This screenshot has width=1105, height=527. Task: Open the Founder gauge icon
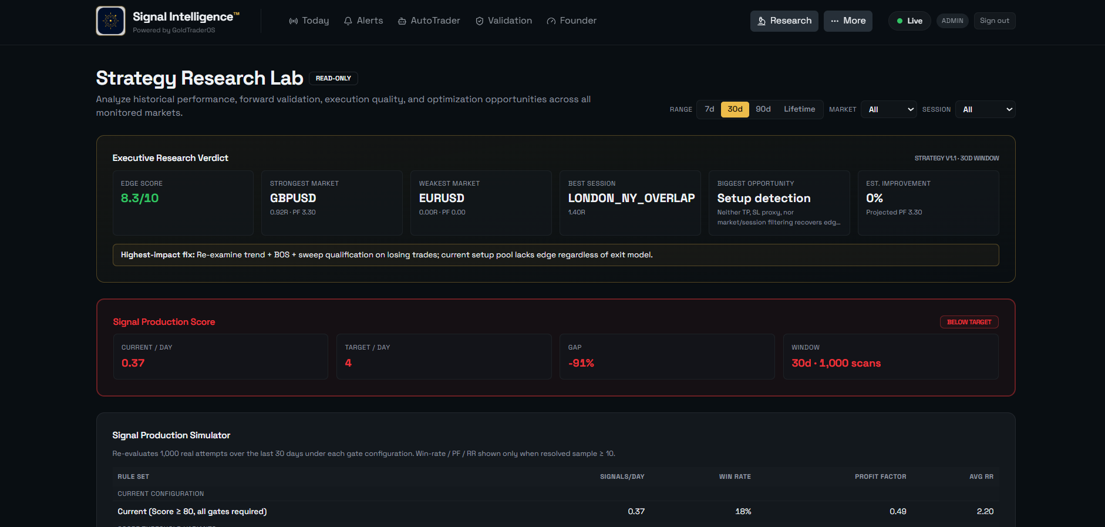pos(551,21)
